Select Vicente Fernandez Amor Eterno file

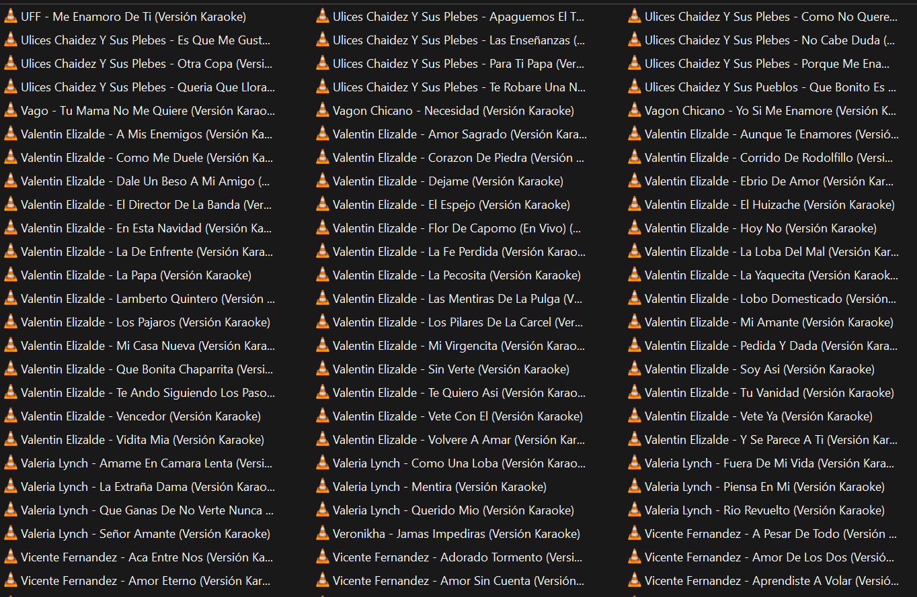pos(145,581)
